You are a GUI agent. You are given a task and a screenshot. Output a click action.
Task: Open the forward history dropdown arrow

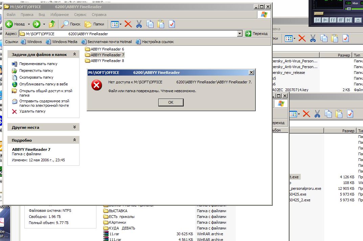click(x=44, y=24)
